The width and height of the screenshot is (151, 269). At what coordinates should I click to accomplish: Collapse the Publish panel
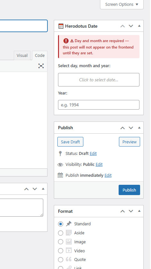[139, 128]
